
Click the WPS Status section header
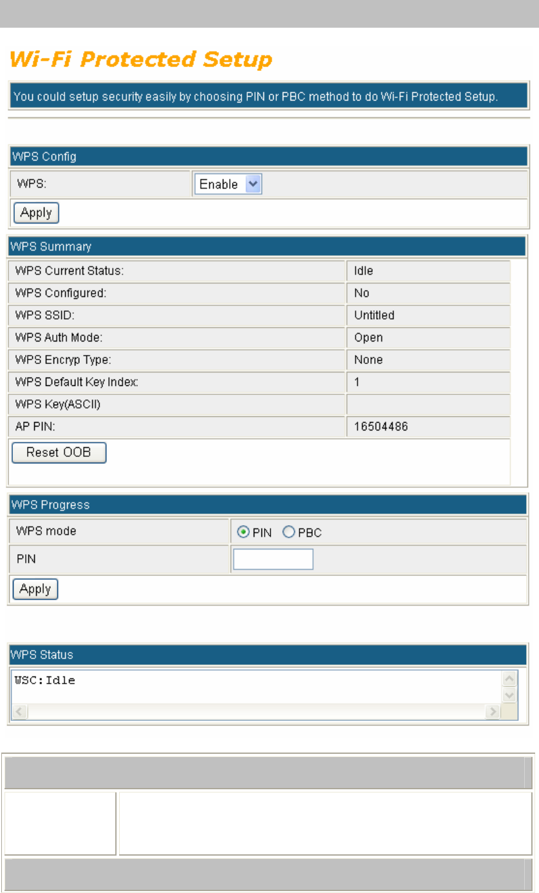tap(268, 655)
